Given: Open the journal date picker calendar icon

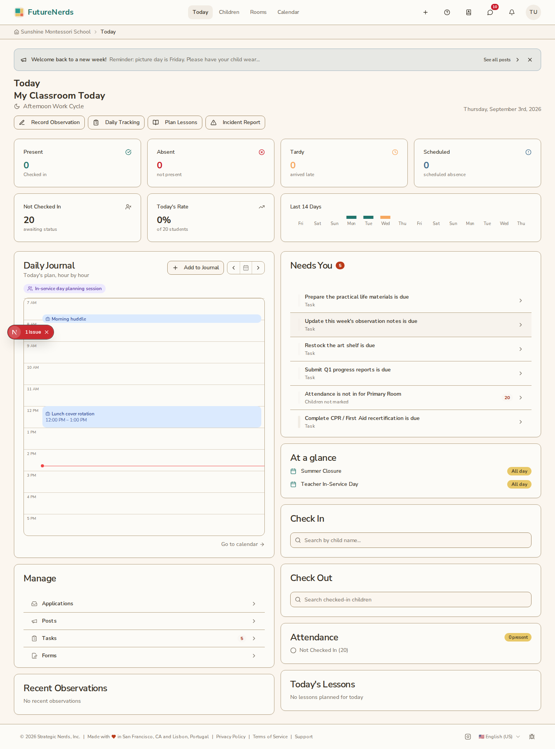Looking at the screenshot, I should click(246, 268).
